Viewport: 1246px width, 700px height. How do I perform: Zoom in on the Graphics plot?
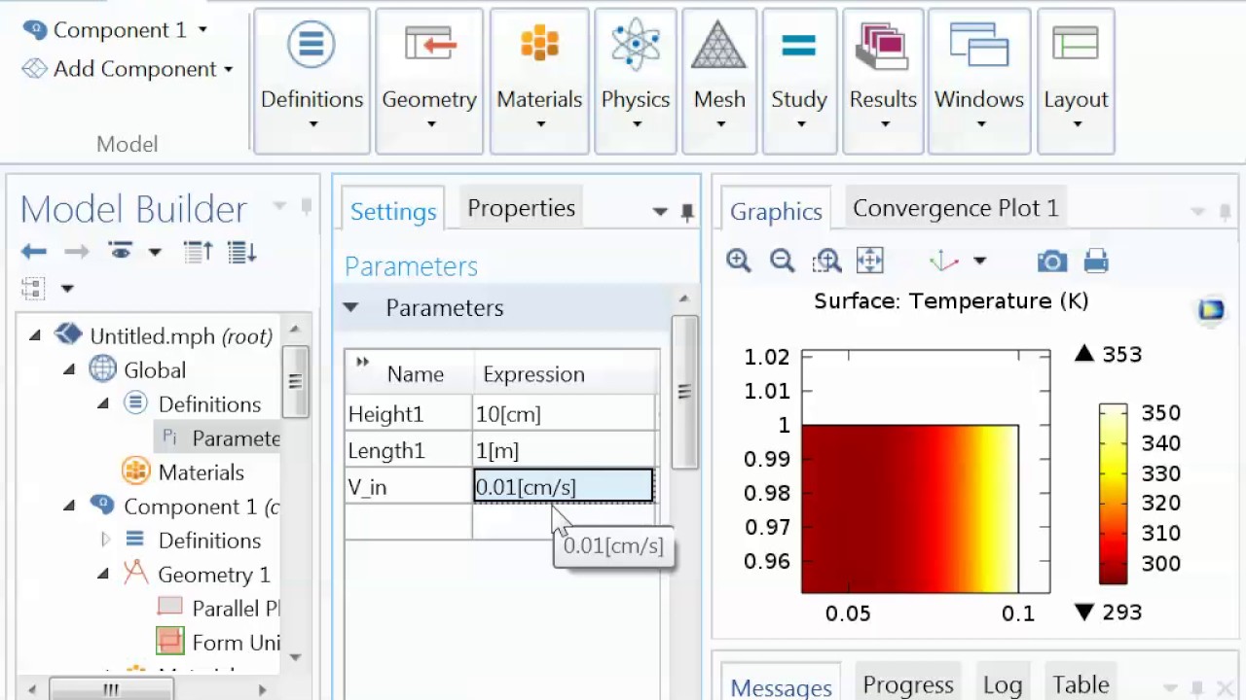click(x=739, y=261)
